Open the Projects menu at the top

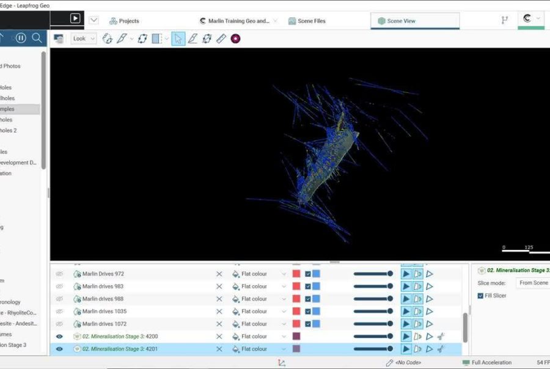tap(125, 20)
